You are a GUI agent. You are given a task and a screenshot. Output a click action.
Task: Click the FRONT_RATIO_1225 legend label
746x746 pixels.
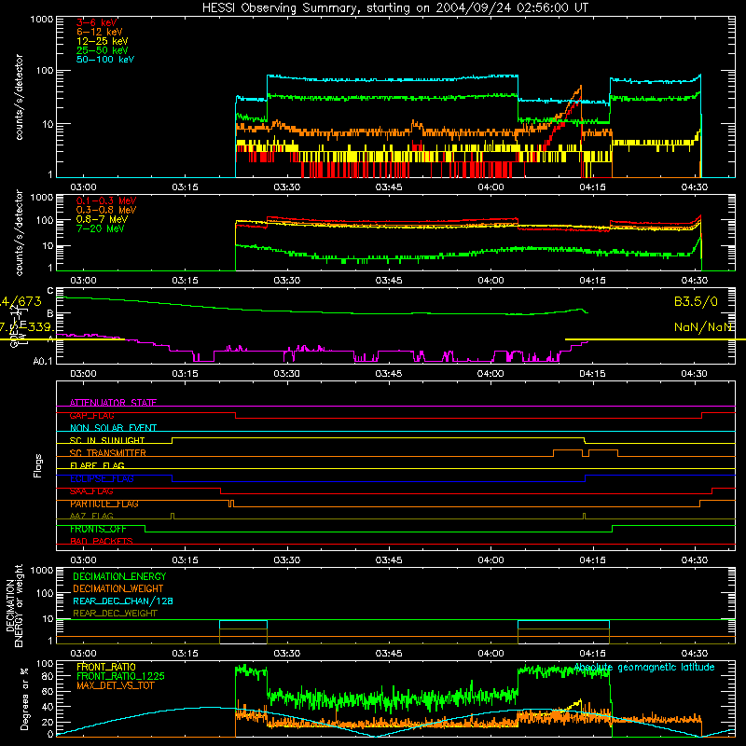tap(120, 676)
